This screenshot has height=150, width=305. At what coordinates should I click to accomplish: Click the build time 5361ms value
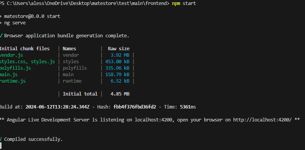188,107
